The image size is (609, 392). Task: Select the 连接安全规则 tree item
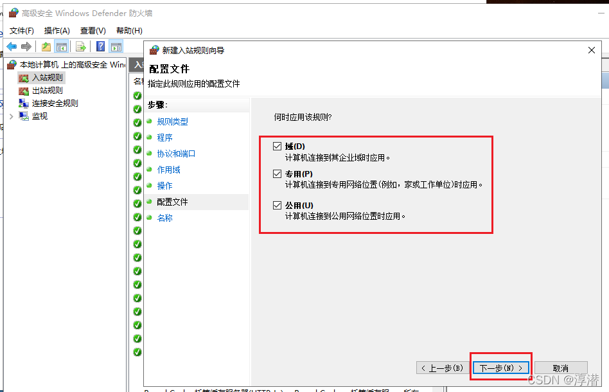[x=49, y=103]
